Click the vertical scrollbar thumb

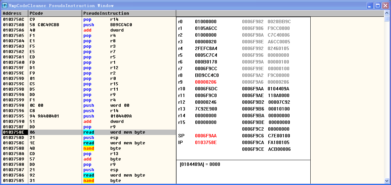click(387, 19)
